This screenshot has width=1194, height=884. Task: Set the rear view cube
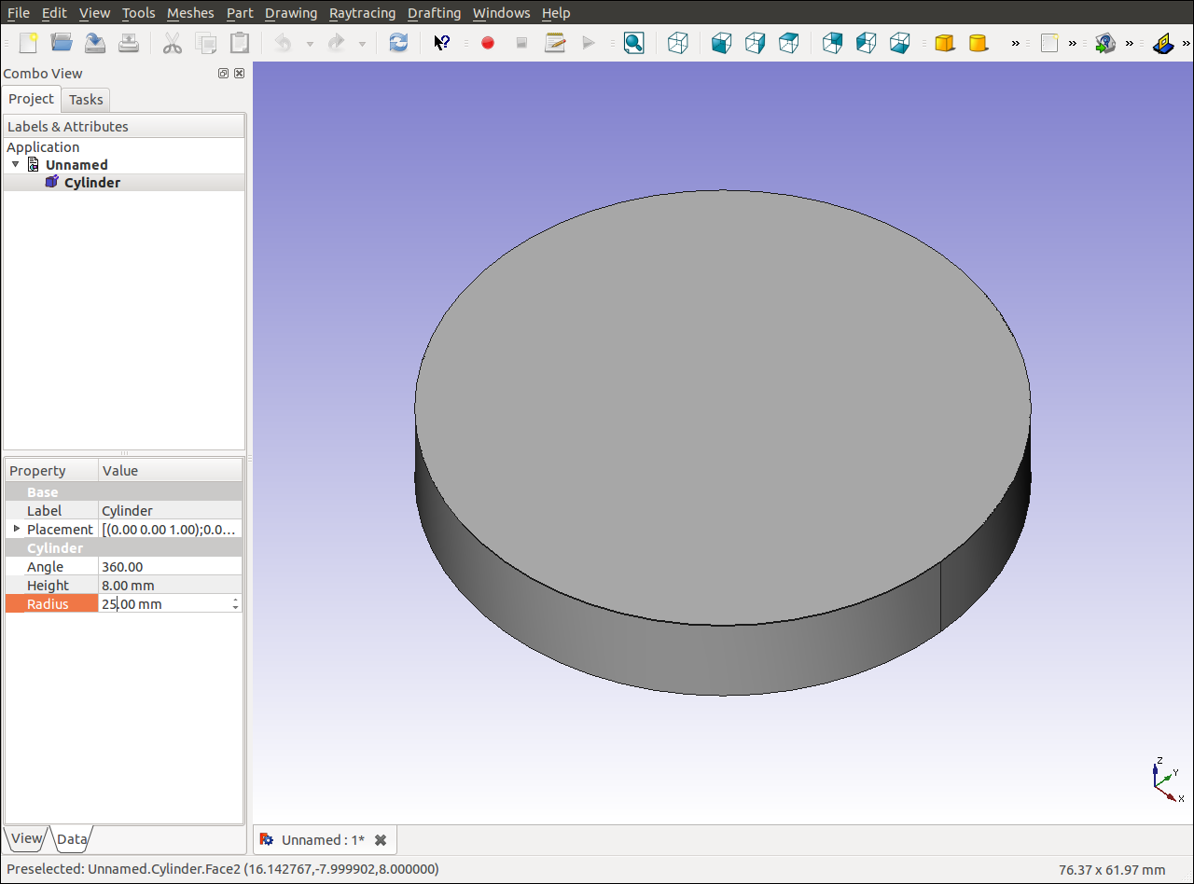(832, 43)
